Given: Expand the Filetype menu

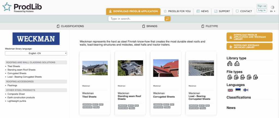Looking at the screenshot, I should click(x=210, y=26).
